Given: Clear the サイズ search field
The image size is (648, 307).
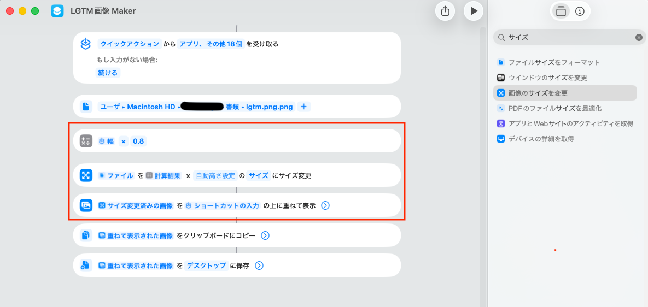Looking at the screenshot, I should (x=639, y=38).
